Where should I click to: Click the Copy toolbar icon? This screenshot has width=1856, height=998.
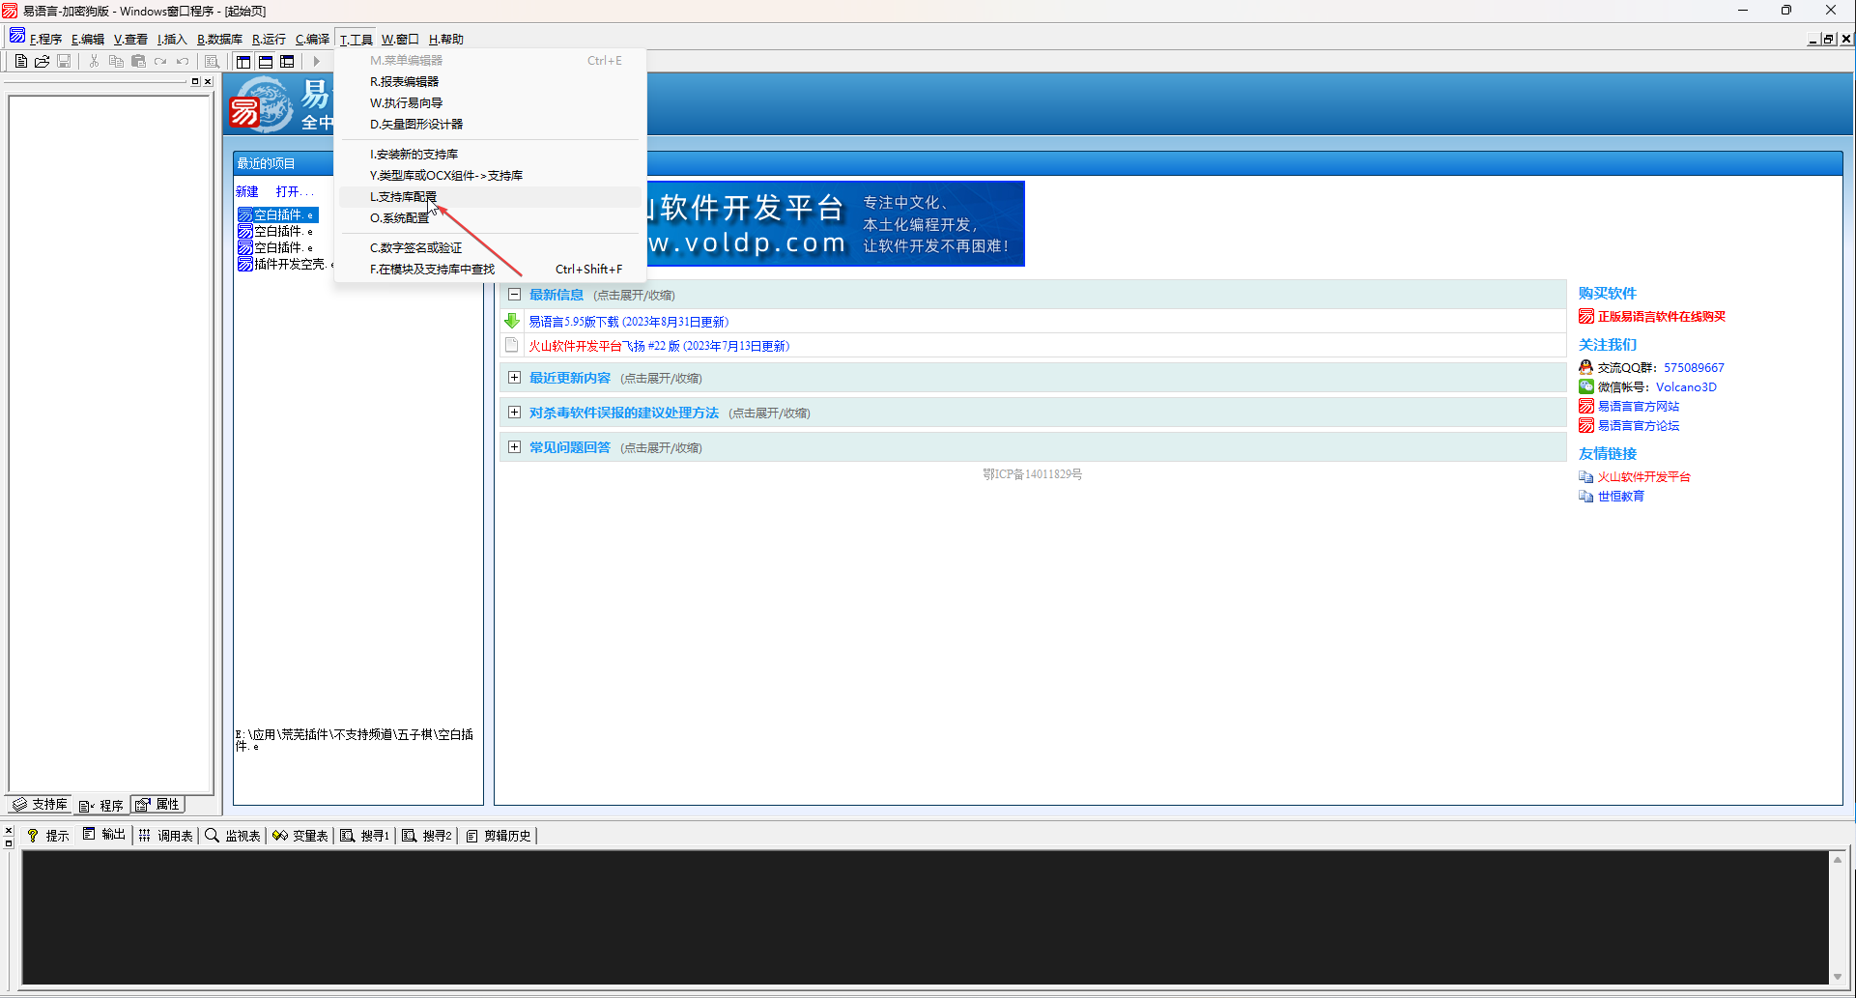(116, 61)
